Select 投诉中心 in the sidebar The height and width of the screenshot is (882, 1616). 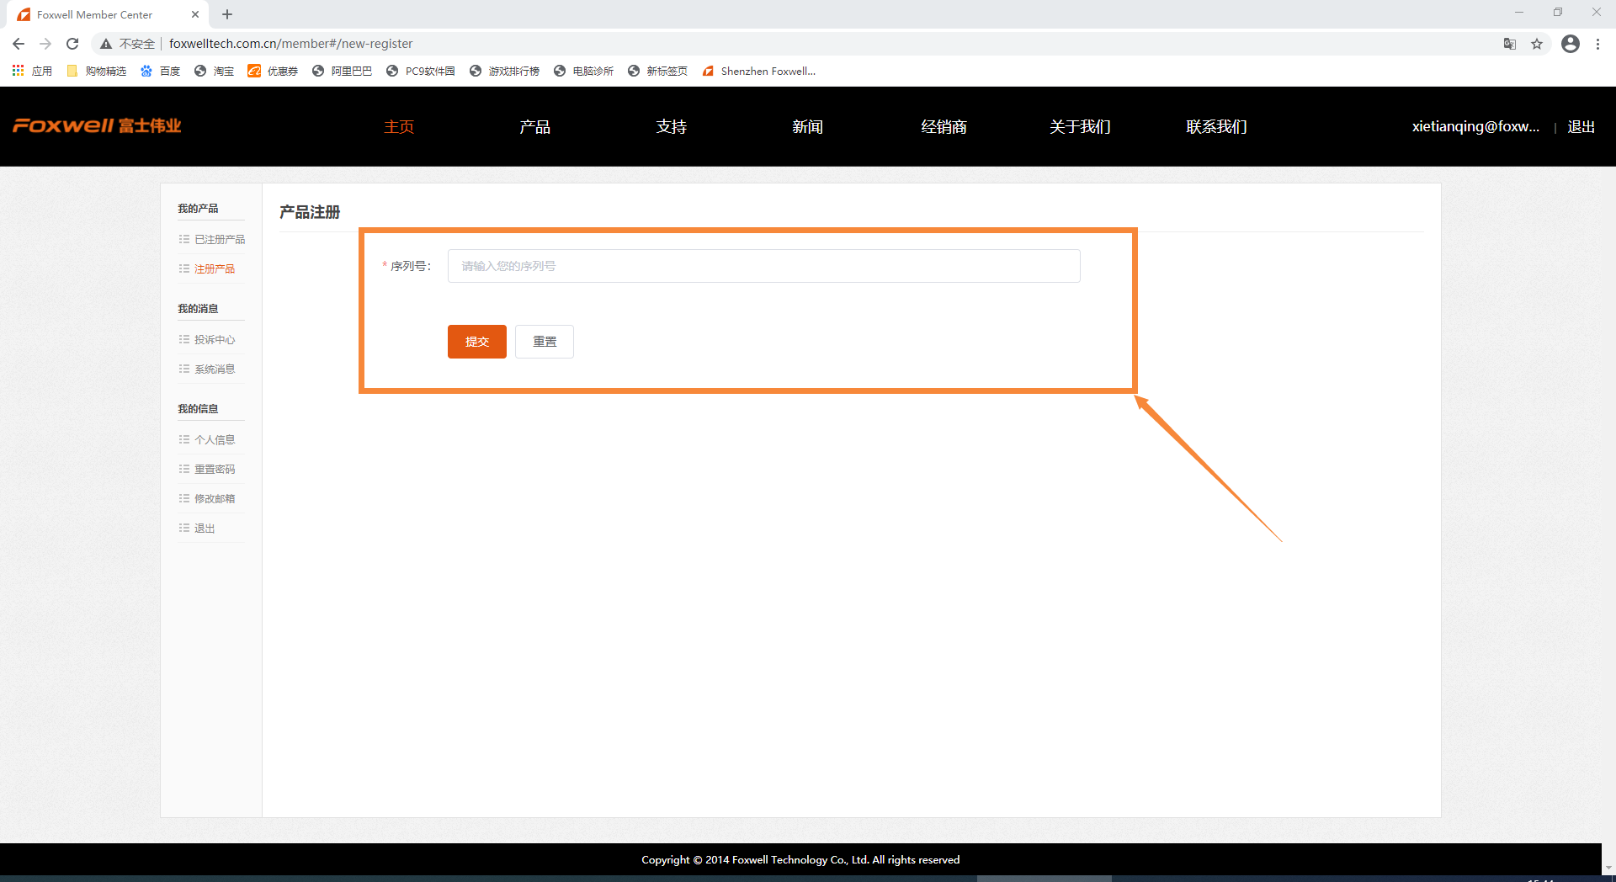(215, 340)
